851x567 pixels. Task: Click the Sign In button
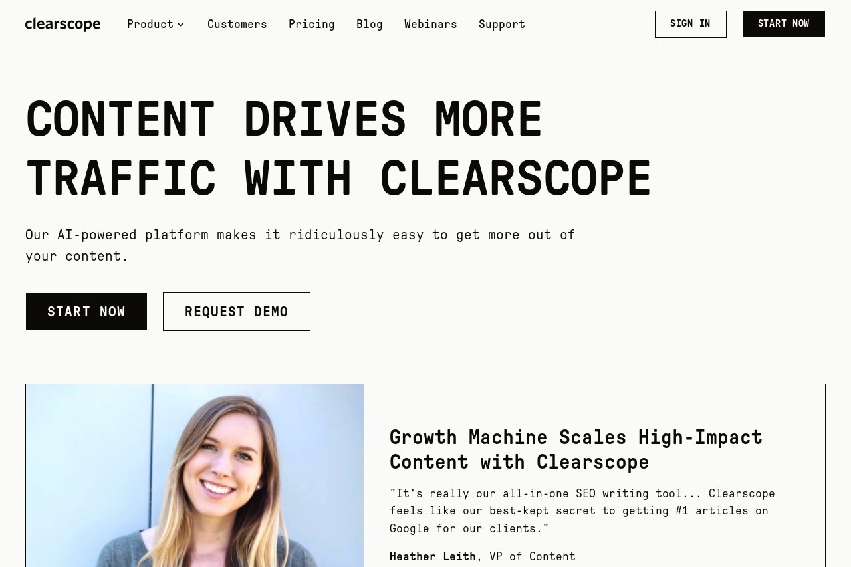click(691, 24)
